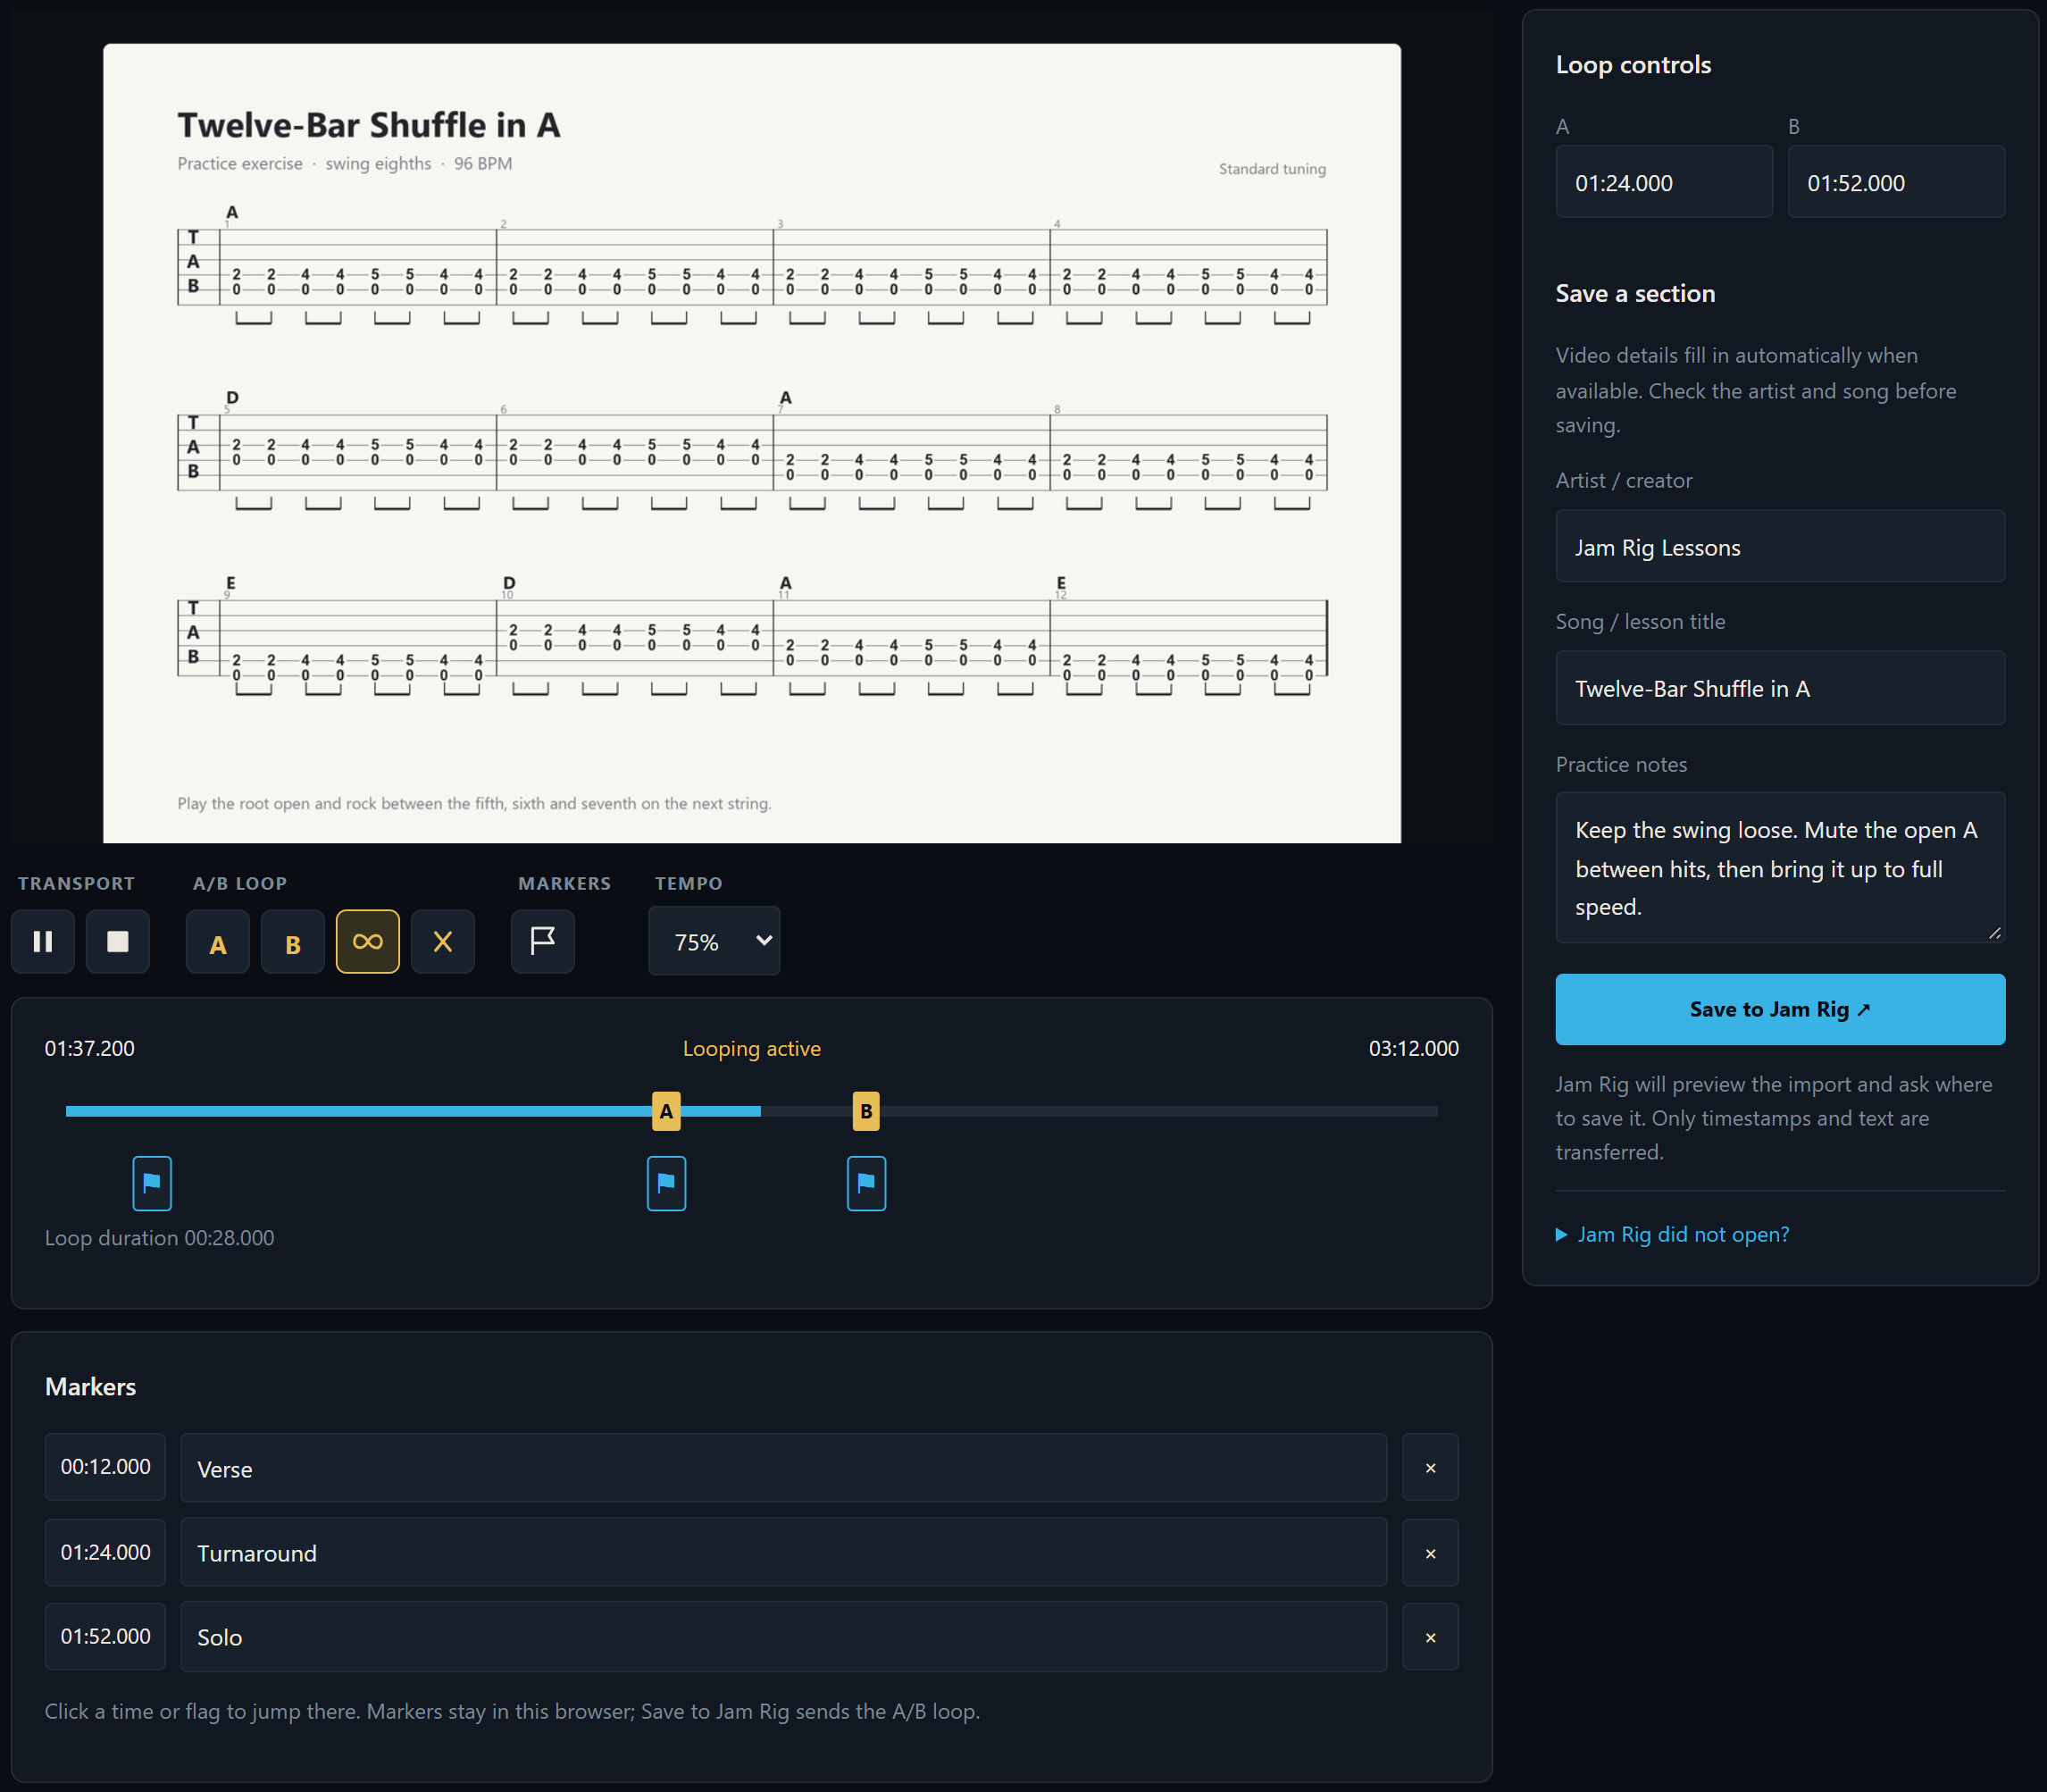This screenshot has width=2047, height=1792.
Task: Edit the Solo marker name field
Action: click(x=783, y=1636)
